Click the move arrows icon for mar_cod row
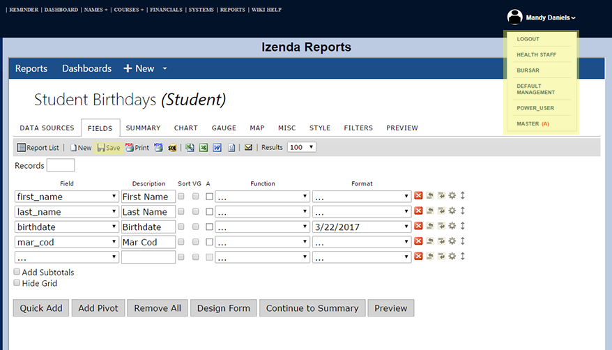Image resolution: width=612 pixels, height=350 pixels. coord(462,242)
